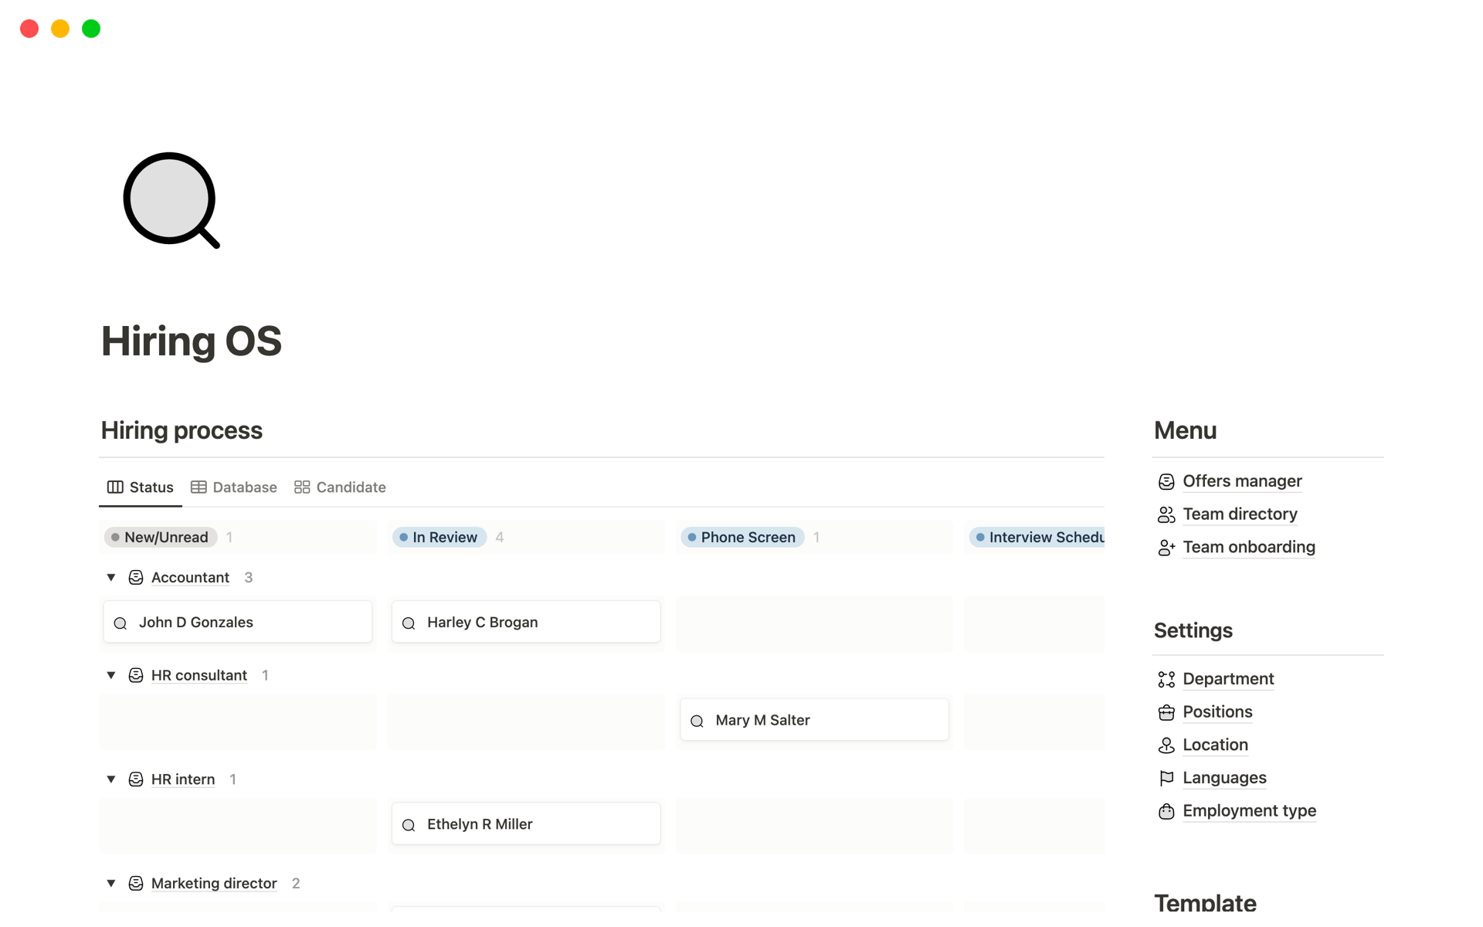Open the Marketing director position link

point(214,883)
